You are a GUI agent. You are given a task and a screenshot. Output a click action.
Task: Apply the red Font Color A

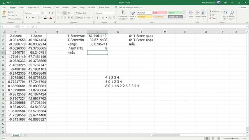coord(51,17)
